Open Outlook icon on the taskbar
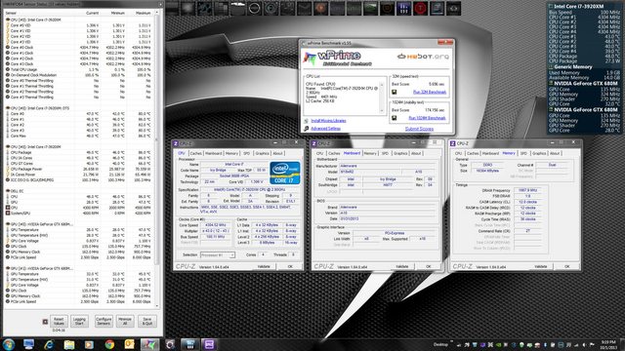Image resolution: width=625 pixels, height=351 pixels. tap(130, 344)
